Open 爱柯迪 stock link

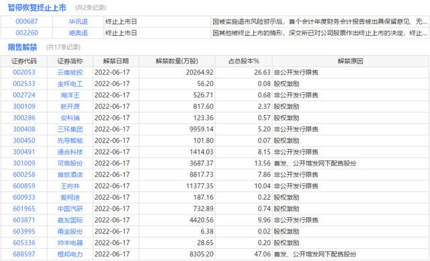[70, 197]
